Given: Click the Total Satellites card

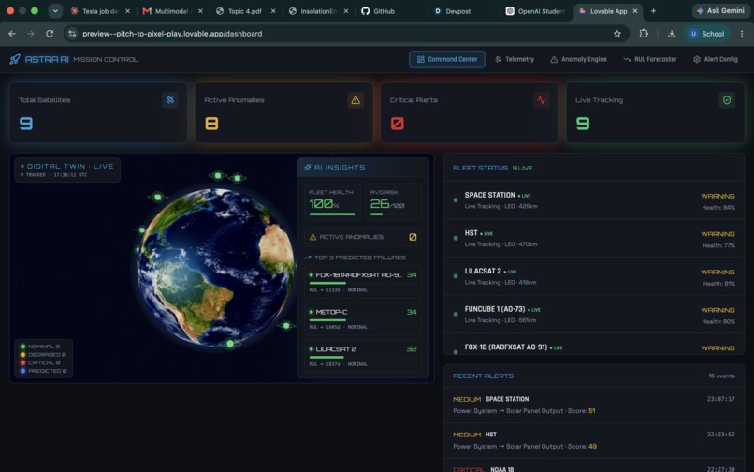Looking at the screenshot, I should [x=98, y=112].
